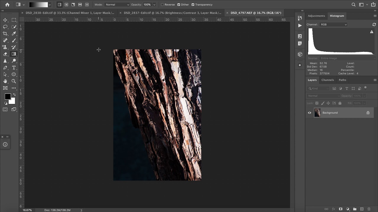
Task: Open the gradient Opacity slider dropdown
Action: (x=154, y=5)
